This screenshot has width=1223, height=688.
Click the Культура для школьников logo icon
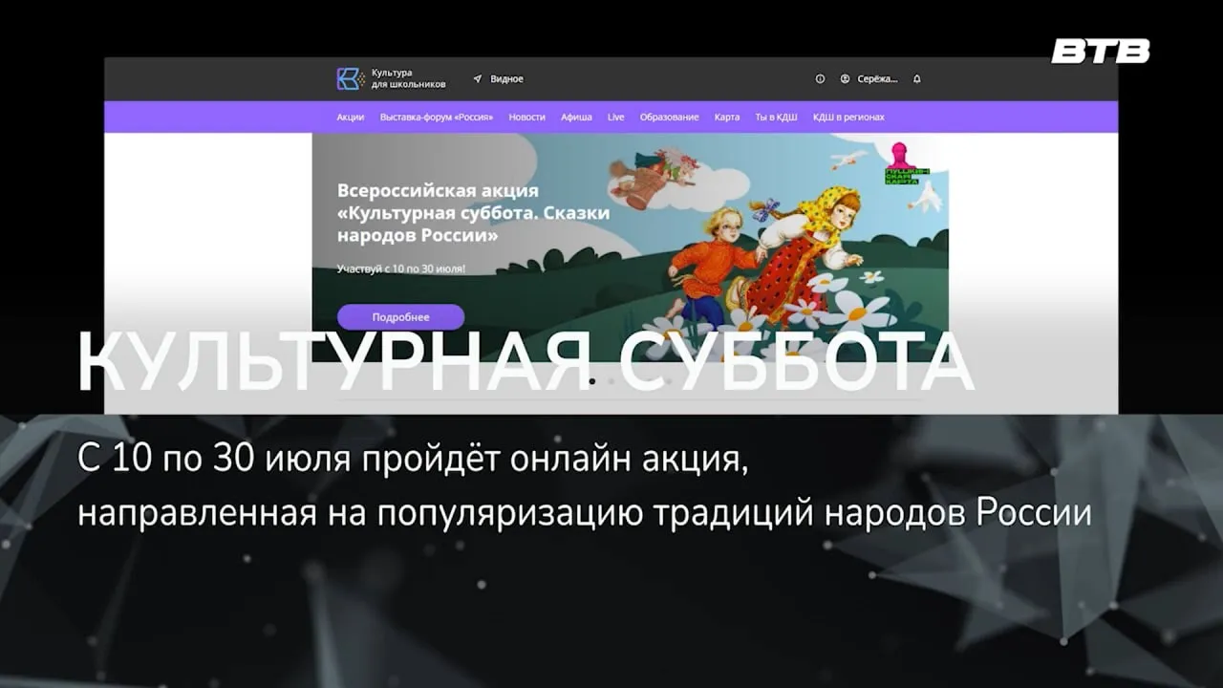[x=351, y=78]
